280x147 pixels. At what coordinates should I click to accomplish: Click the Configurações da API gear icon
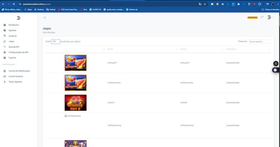coord(5,52)
